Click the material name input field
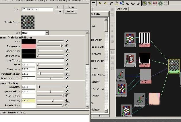181x122 pixels. pos(37,9)
